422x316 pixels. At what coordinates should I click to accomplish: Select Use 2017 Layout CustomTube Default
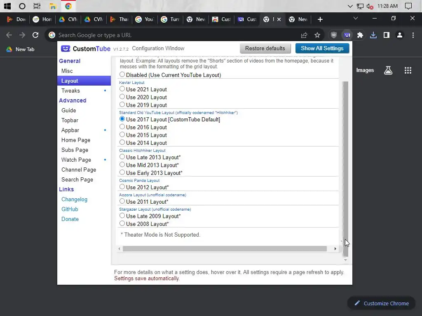point(122,119)
